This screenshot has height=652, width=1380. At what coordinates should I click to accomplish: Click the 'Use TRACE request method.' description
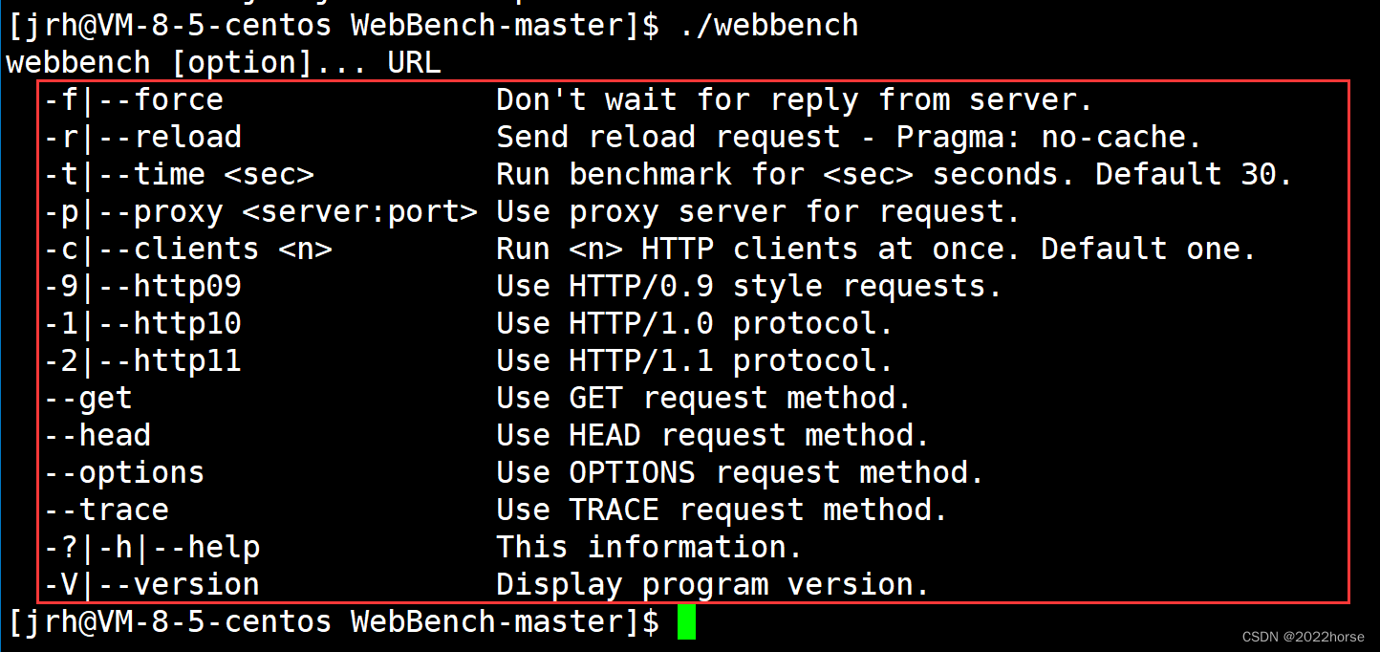point(722,510)
